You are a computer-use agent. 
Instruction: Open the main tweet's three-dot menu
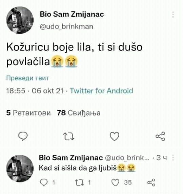173,15
